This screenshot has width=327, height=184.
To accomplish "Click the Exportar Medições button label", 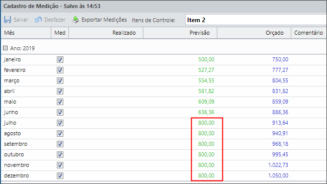I will pyautogui.click(x=104, y=20).
